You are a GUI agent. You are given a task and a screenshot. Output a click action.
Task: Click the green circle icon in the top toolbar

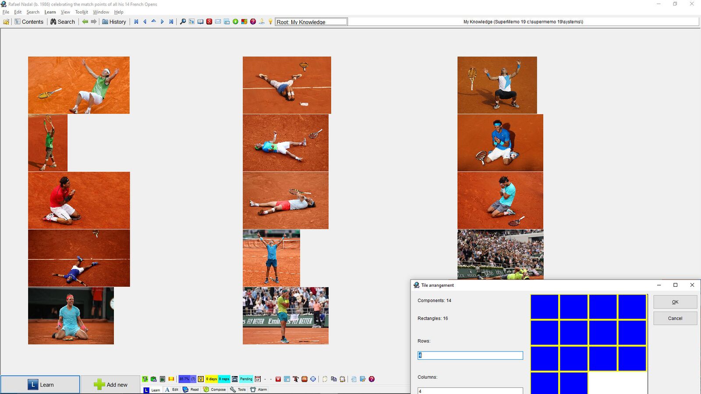point(235,21)
